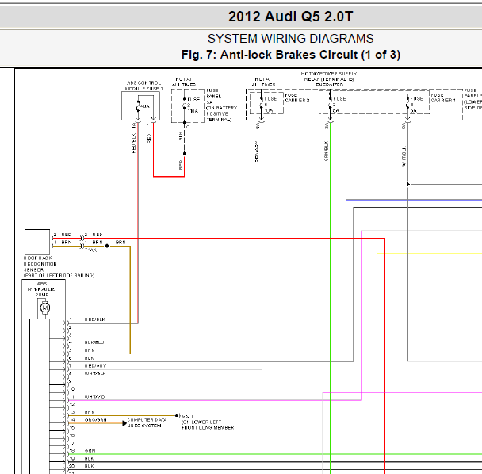Image resolution: width=482 pixels, height=474 pixels.
Task: Click the "G671" ground point label
Action: [x=188, y=416]
